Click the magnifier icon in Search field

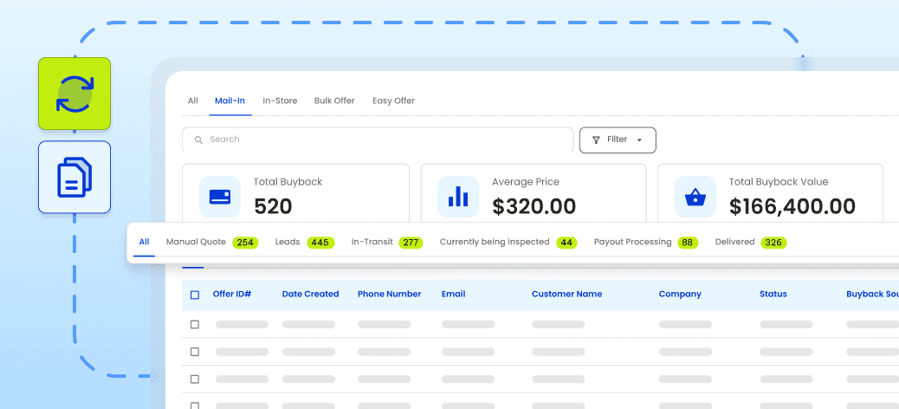[x=199, y=140]
